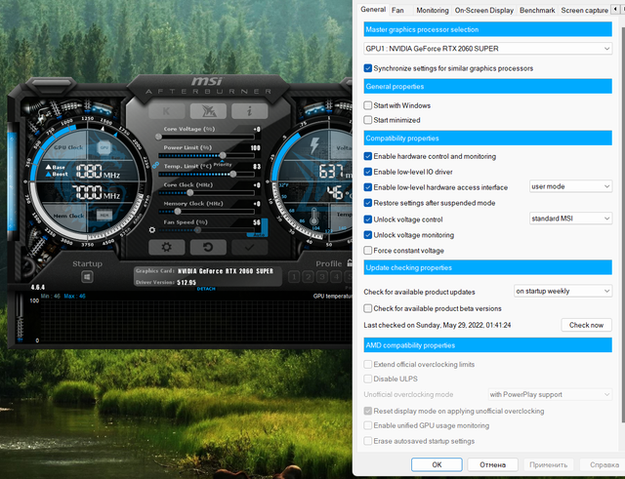Click the Priority arrow under the Power Limit slider

point(223,163)
